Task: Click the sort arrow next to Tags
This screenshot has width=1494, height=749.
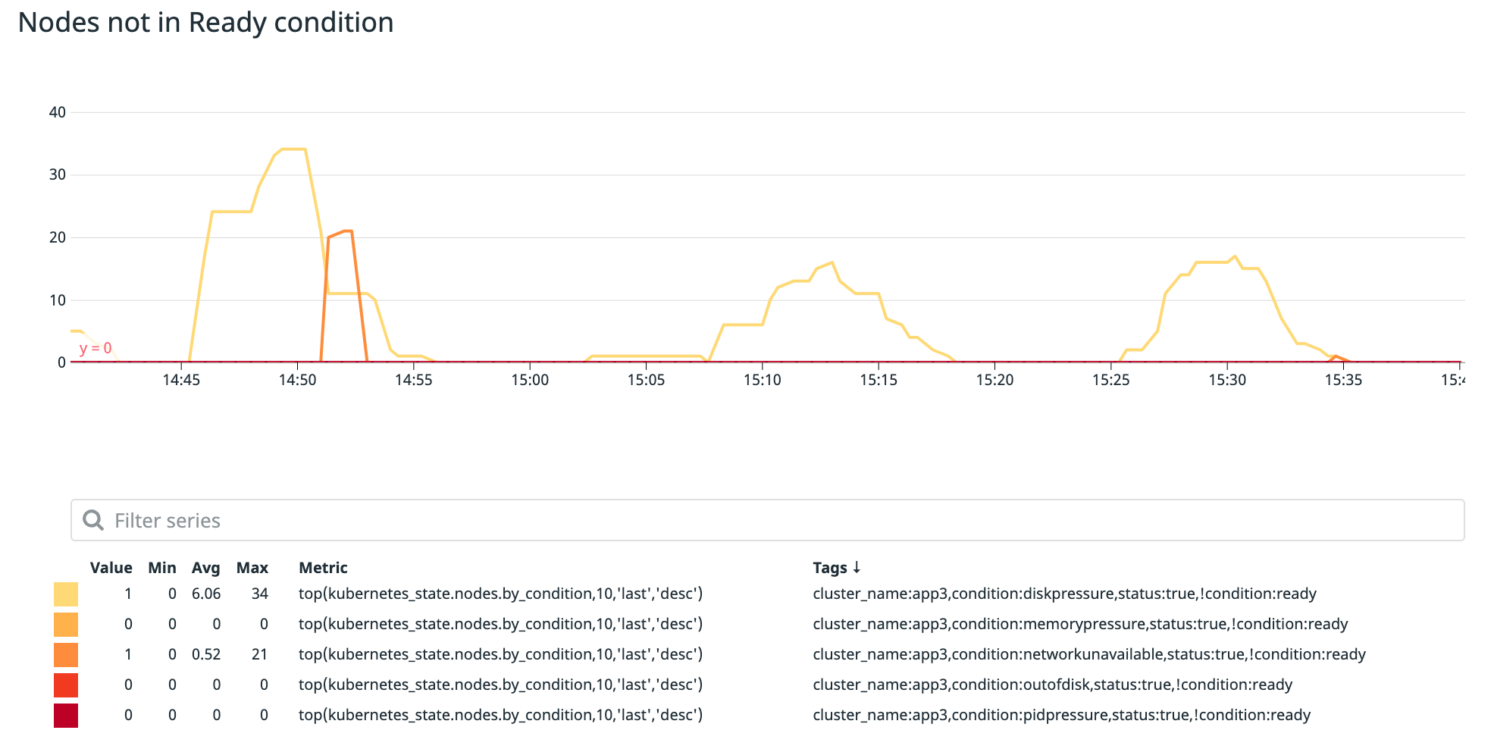Action: pos(857,567)
